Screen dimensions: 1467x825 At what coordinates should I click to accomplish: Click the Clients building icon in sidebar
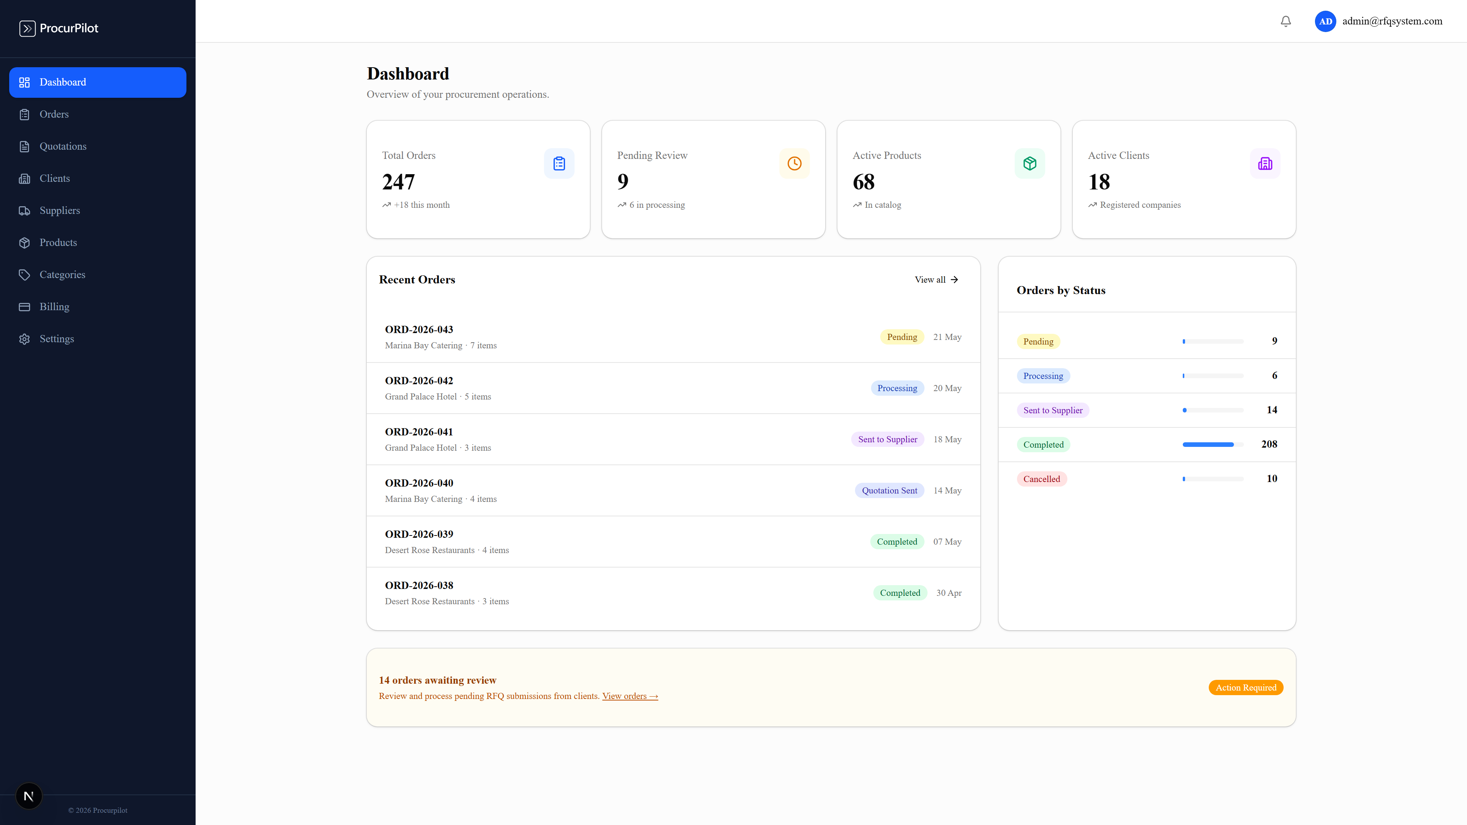coord(24,179)
